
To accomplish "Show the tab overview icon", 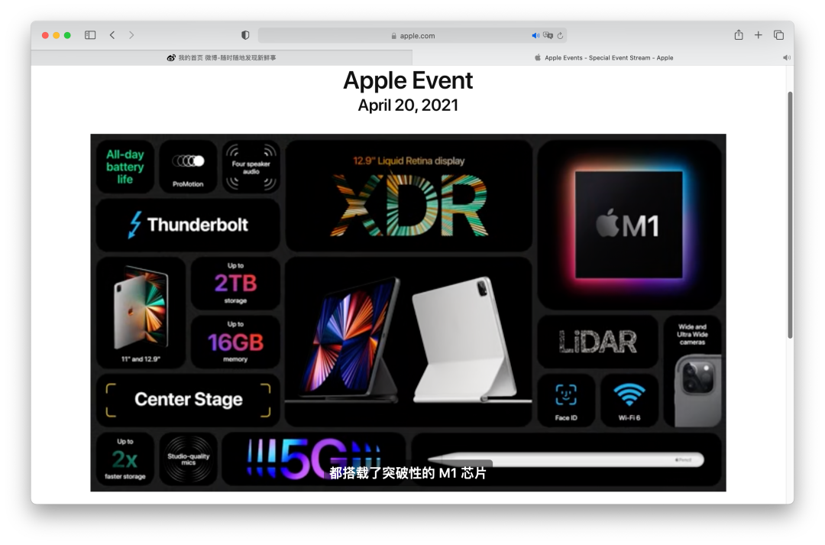I will [x=778, y=34].
